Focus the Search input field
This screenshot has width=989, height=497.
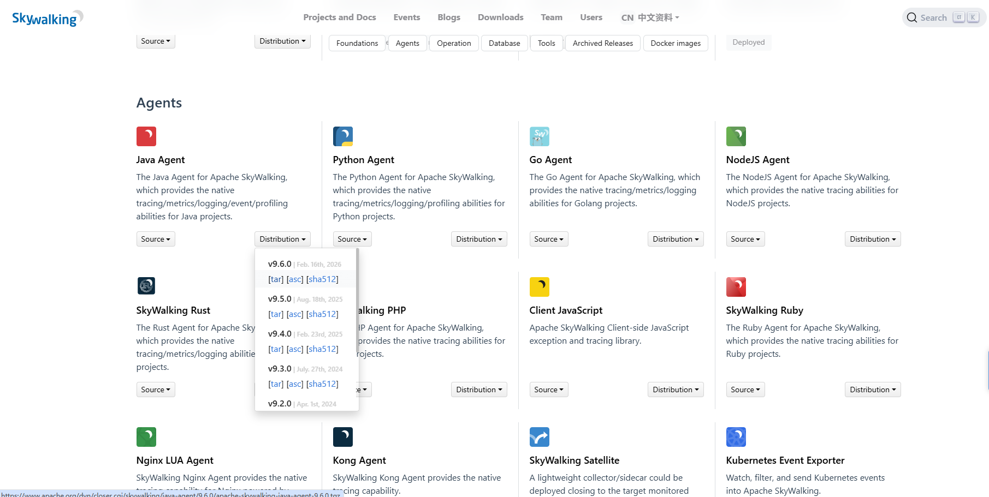tap(944, 17)
